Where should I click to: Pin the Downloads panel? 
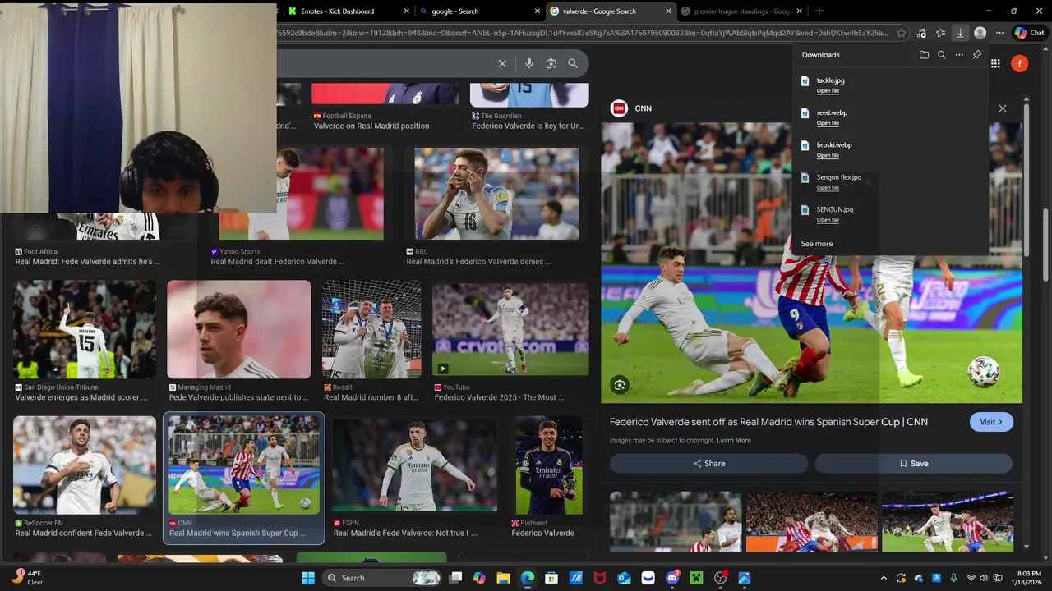(x=977, y=55)
